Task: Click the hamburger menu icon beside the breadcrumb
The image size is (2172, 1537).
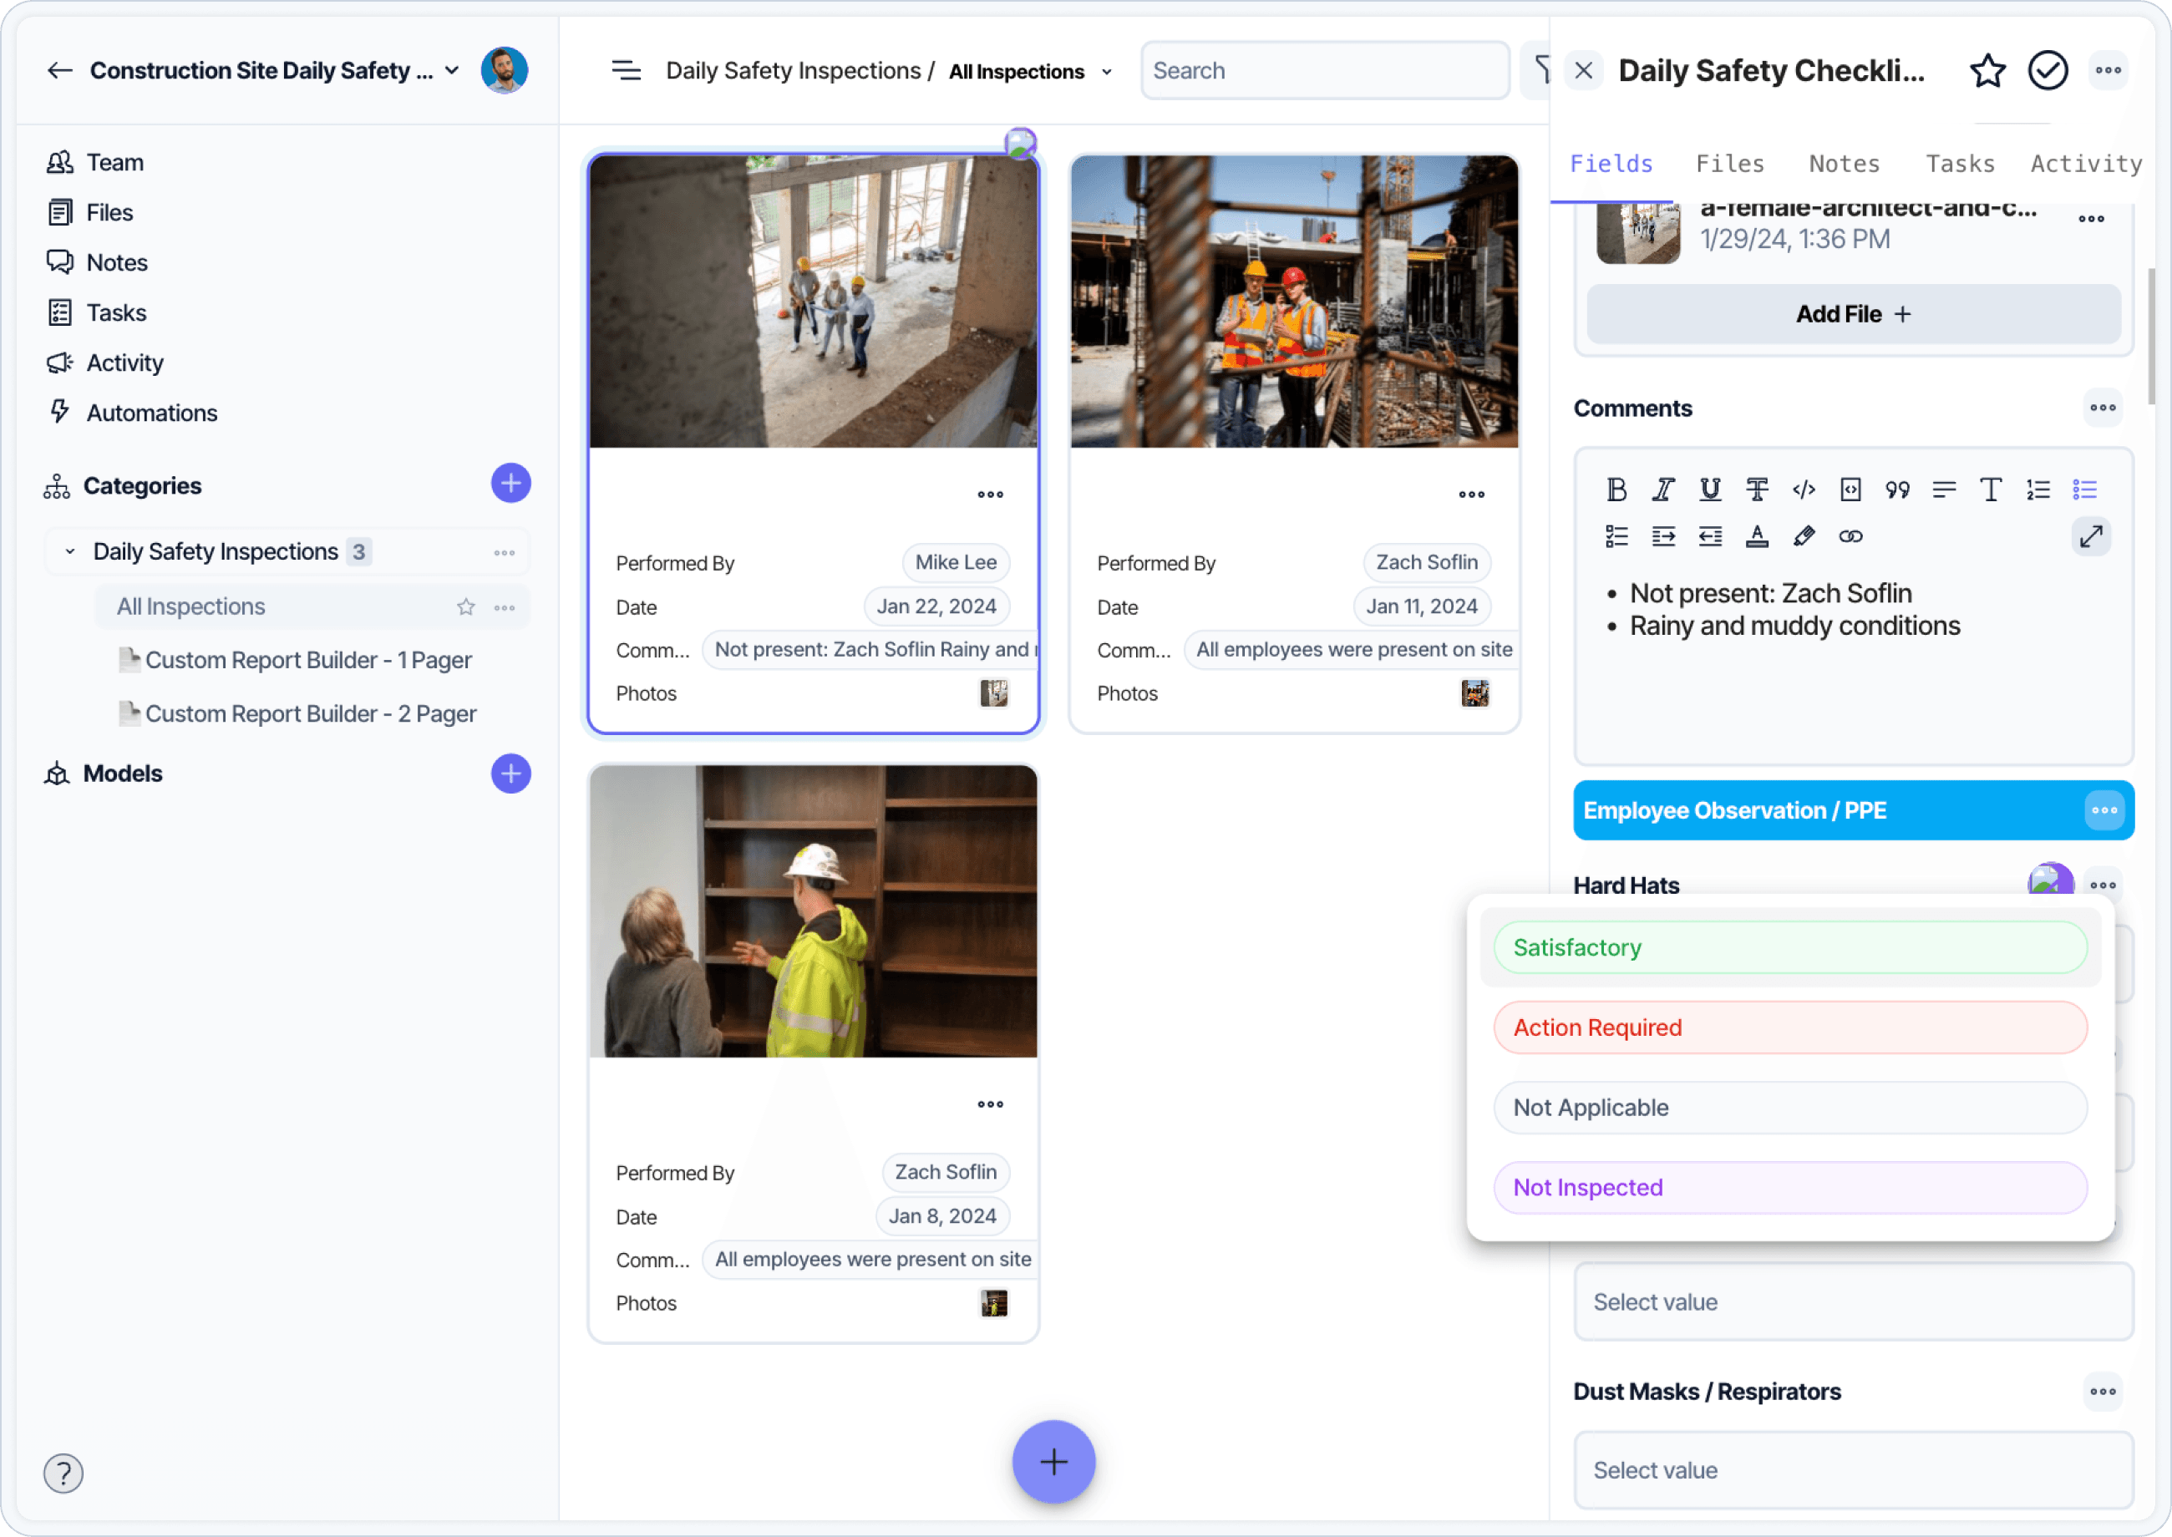Action: [626, 70]
